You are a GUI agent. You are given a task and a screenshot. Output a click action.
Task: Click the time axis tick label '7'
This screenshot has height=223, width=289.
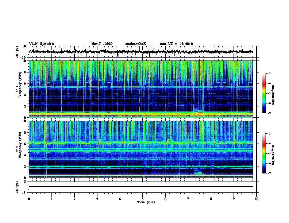click(x=188, y=199)
